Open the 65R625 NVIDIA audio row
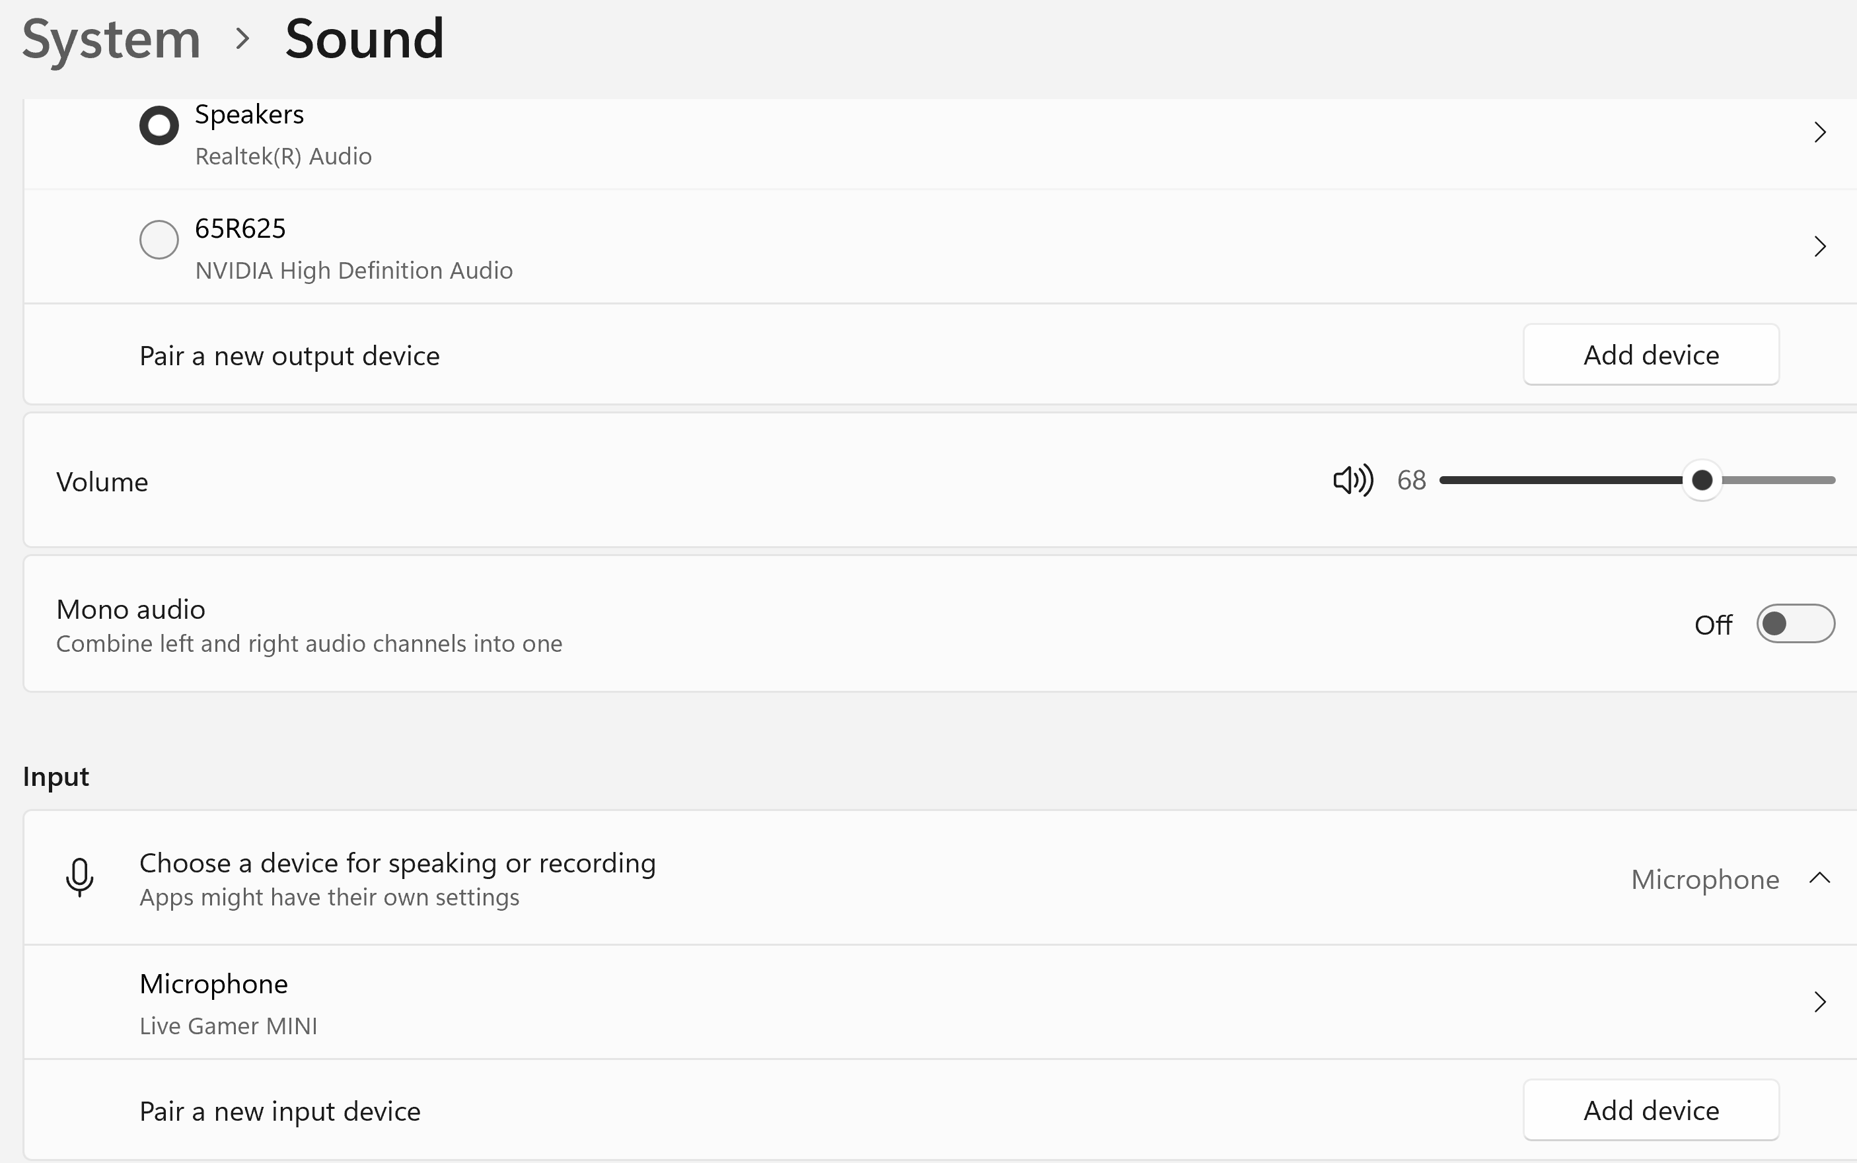The image size is (1857, 1163). 352,248
